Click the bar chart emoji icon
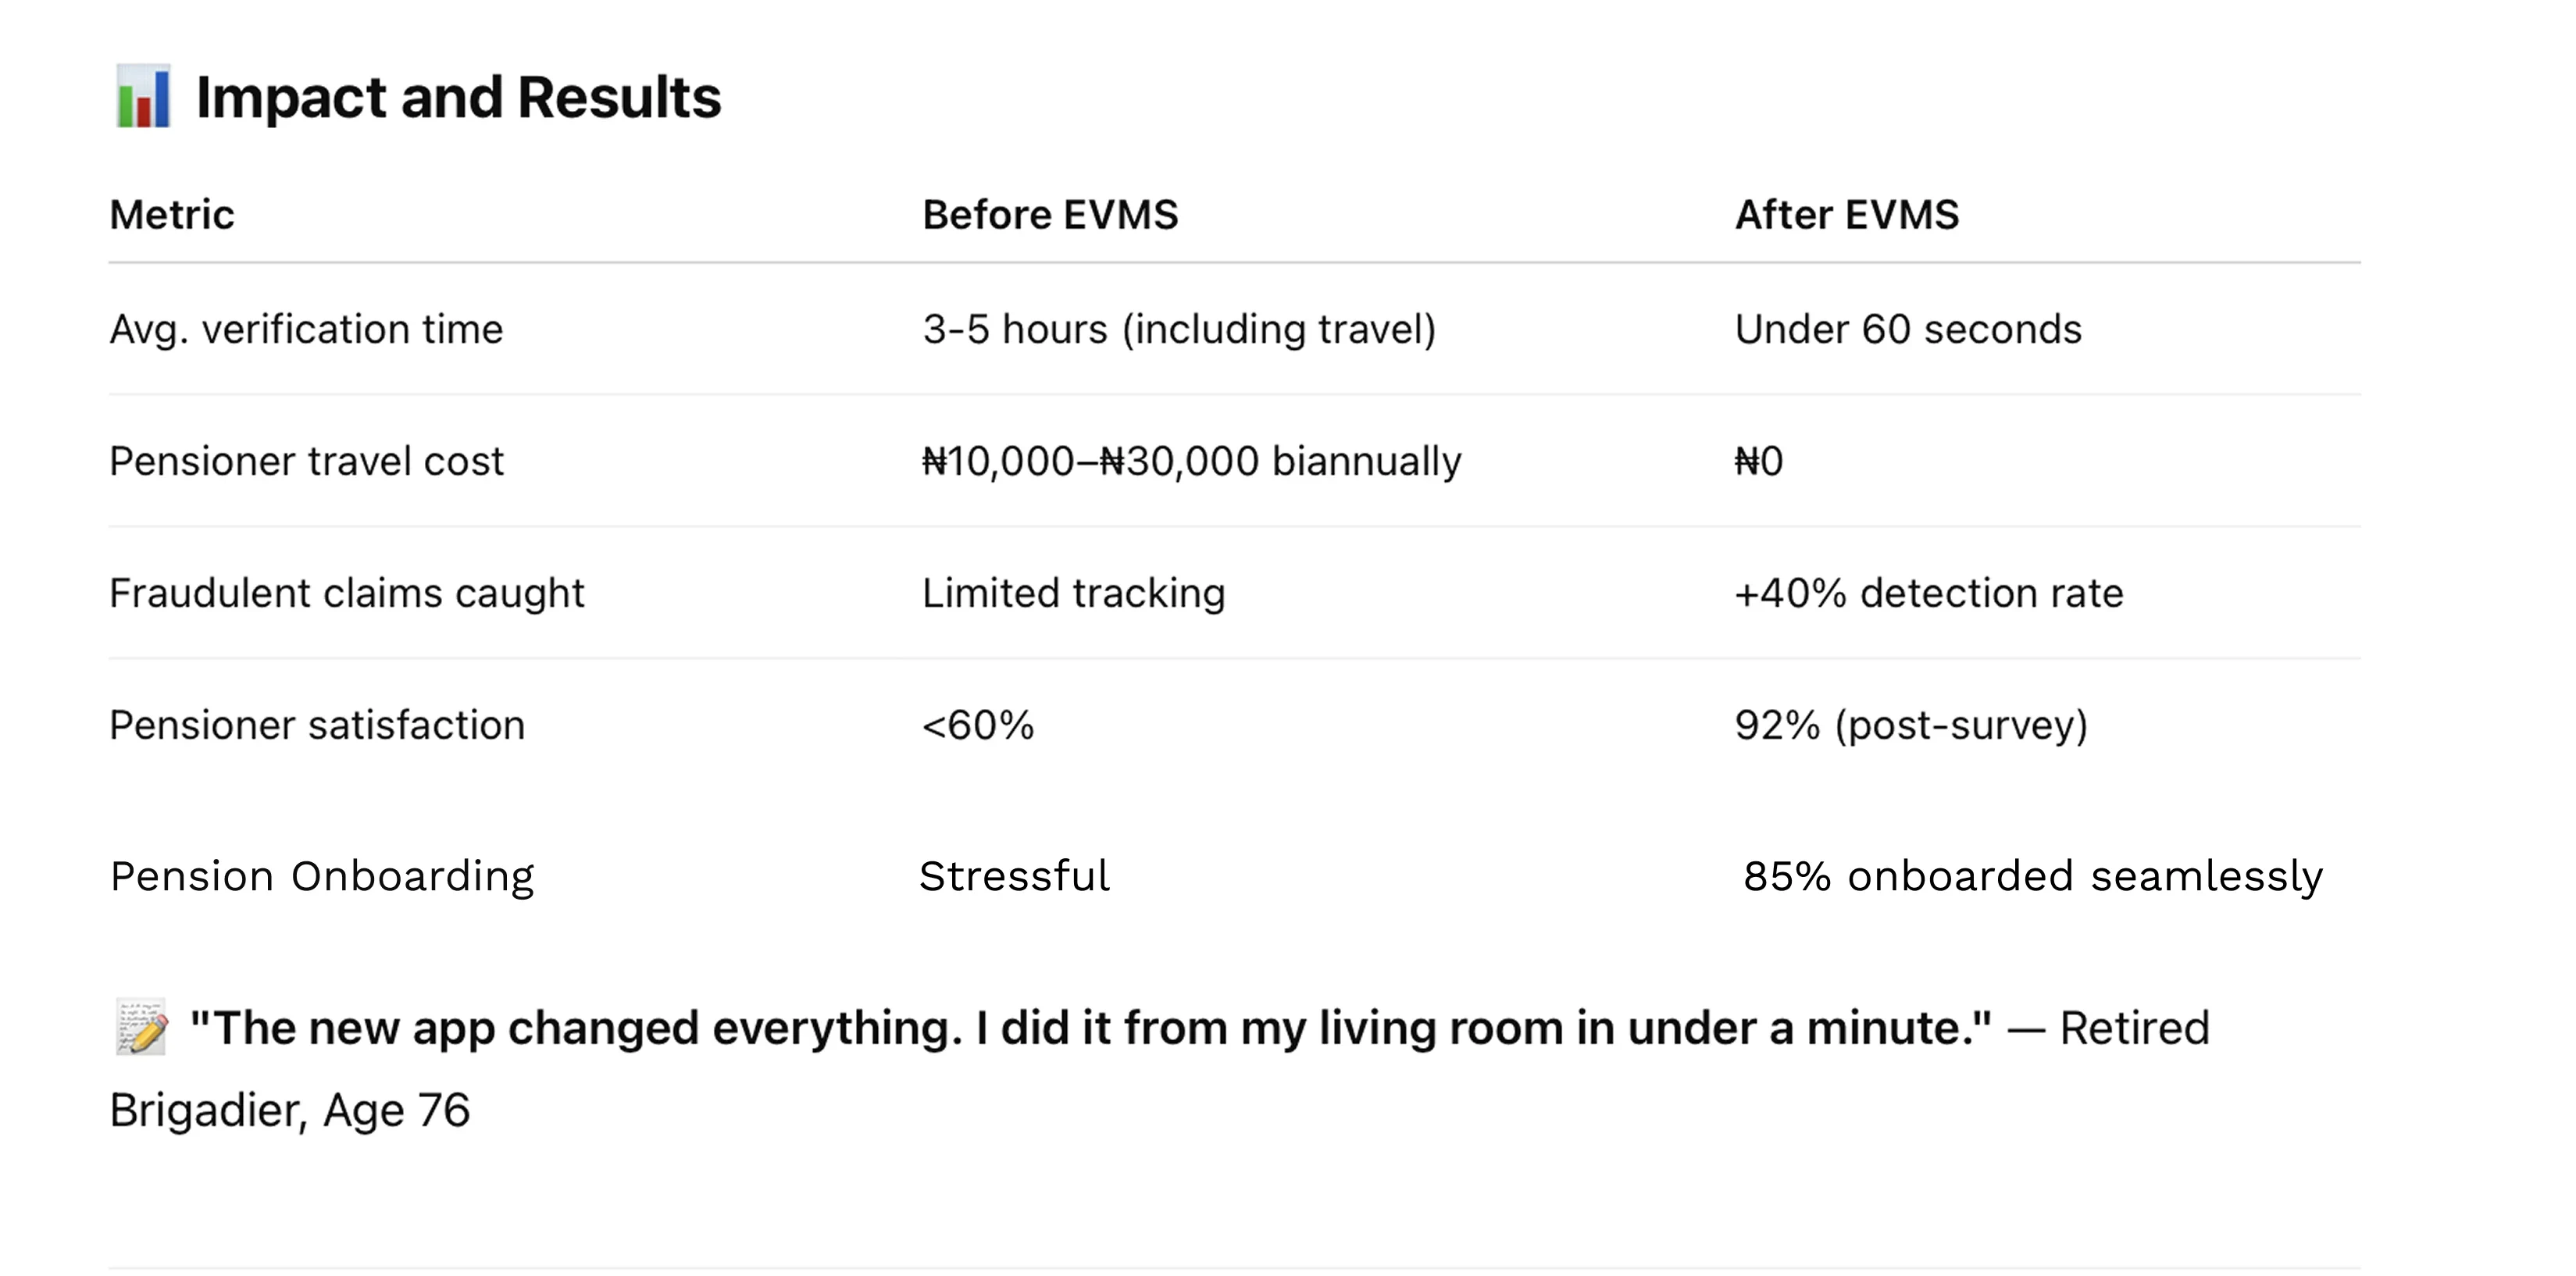This screenshot has height=1276, width=2576. [143, 97]
